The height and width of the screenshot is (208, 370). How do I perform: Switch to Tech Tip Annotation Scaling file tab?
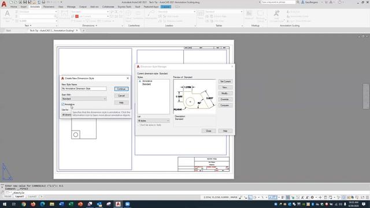[52, 31]
